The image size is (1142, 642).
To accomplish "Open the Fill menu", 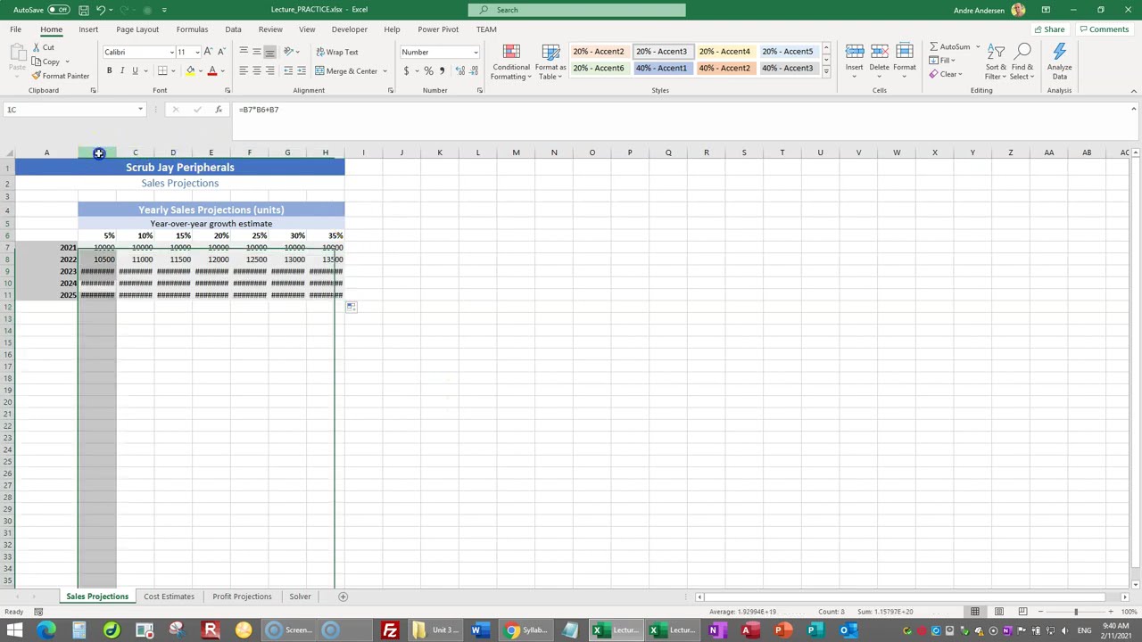I will [943, 61].
